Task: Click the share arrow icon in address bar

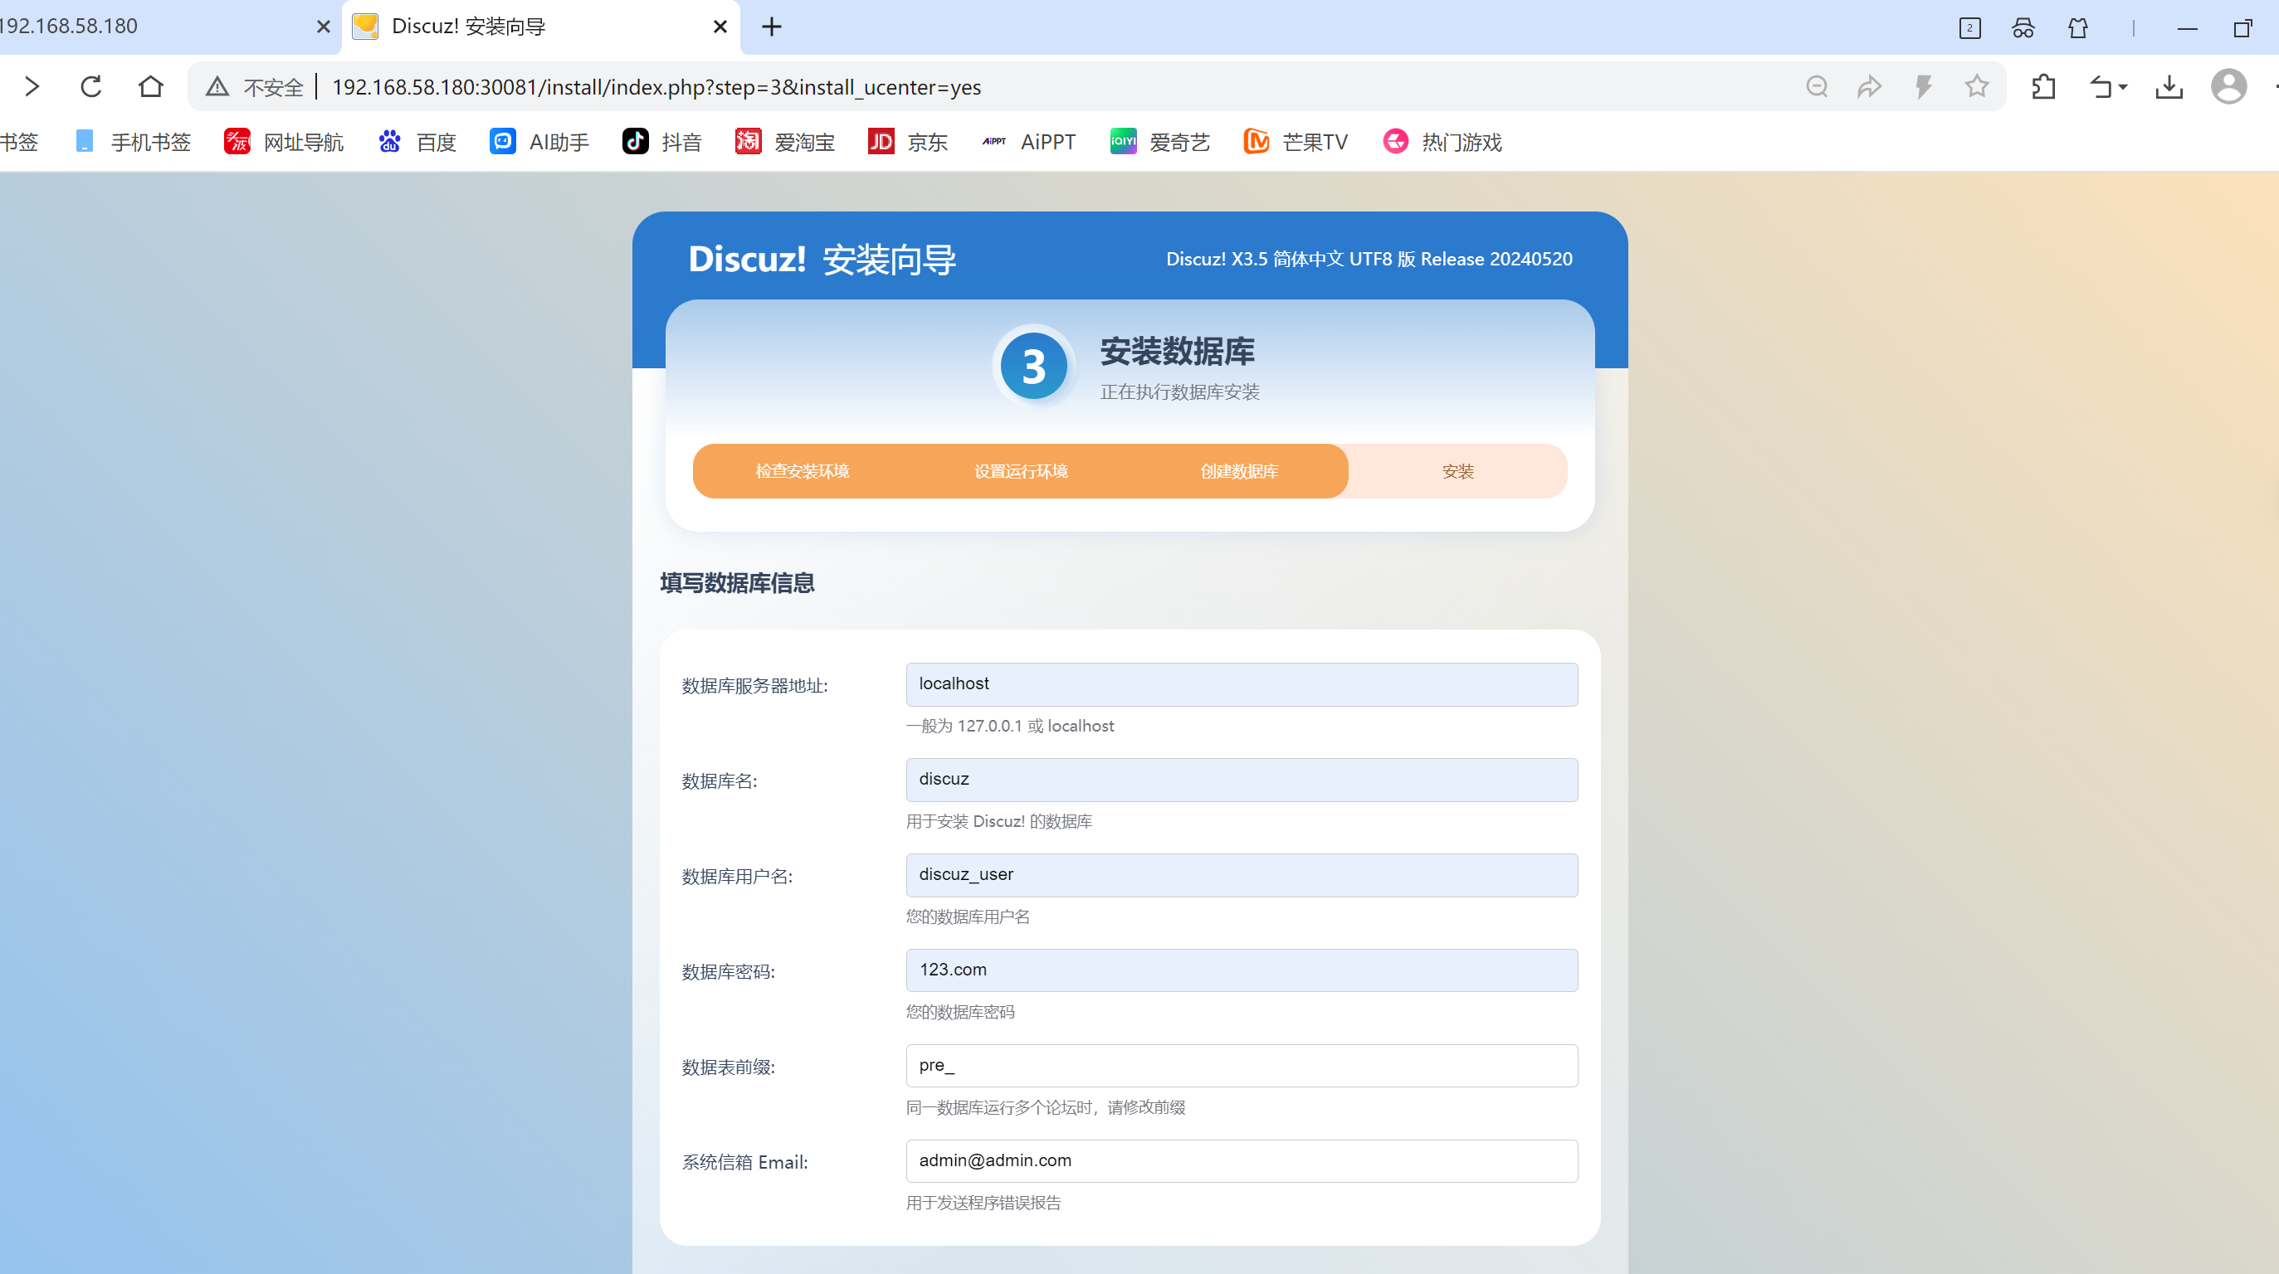Action: pos(1869,86)
